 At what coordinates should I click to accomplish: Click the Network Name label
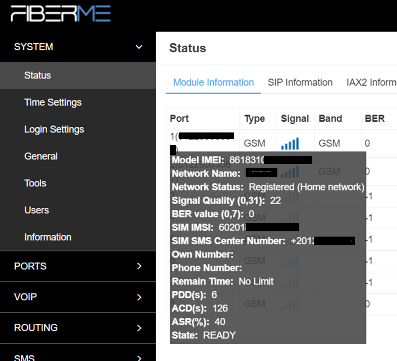point(206,173)
